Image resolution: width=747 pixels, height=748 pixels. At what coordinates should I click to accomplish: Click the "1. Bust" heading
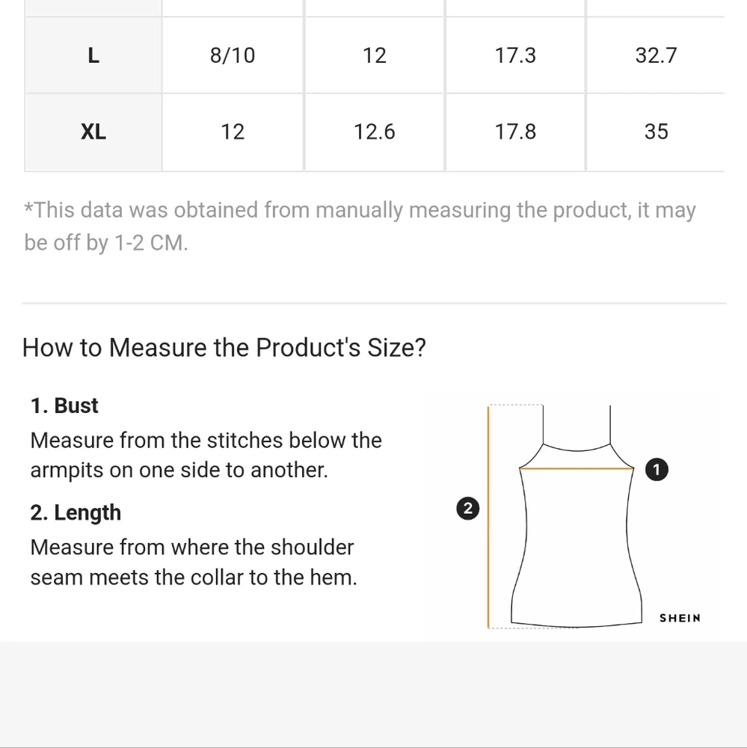64,405
